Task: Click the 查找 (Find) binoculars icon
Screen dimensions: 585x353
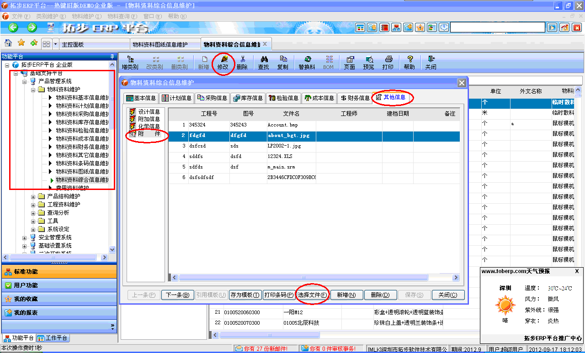Action: click(x=263, y=63)
